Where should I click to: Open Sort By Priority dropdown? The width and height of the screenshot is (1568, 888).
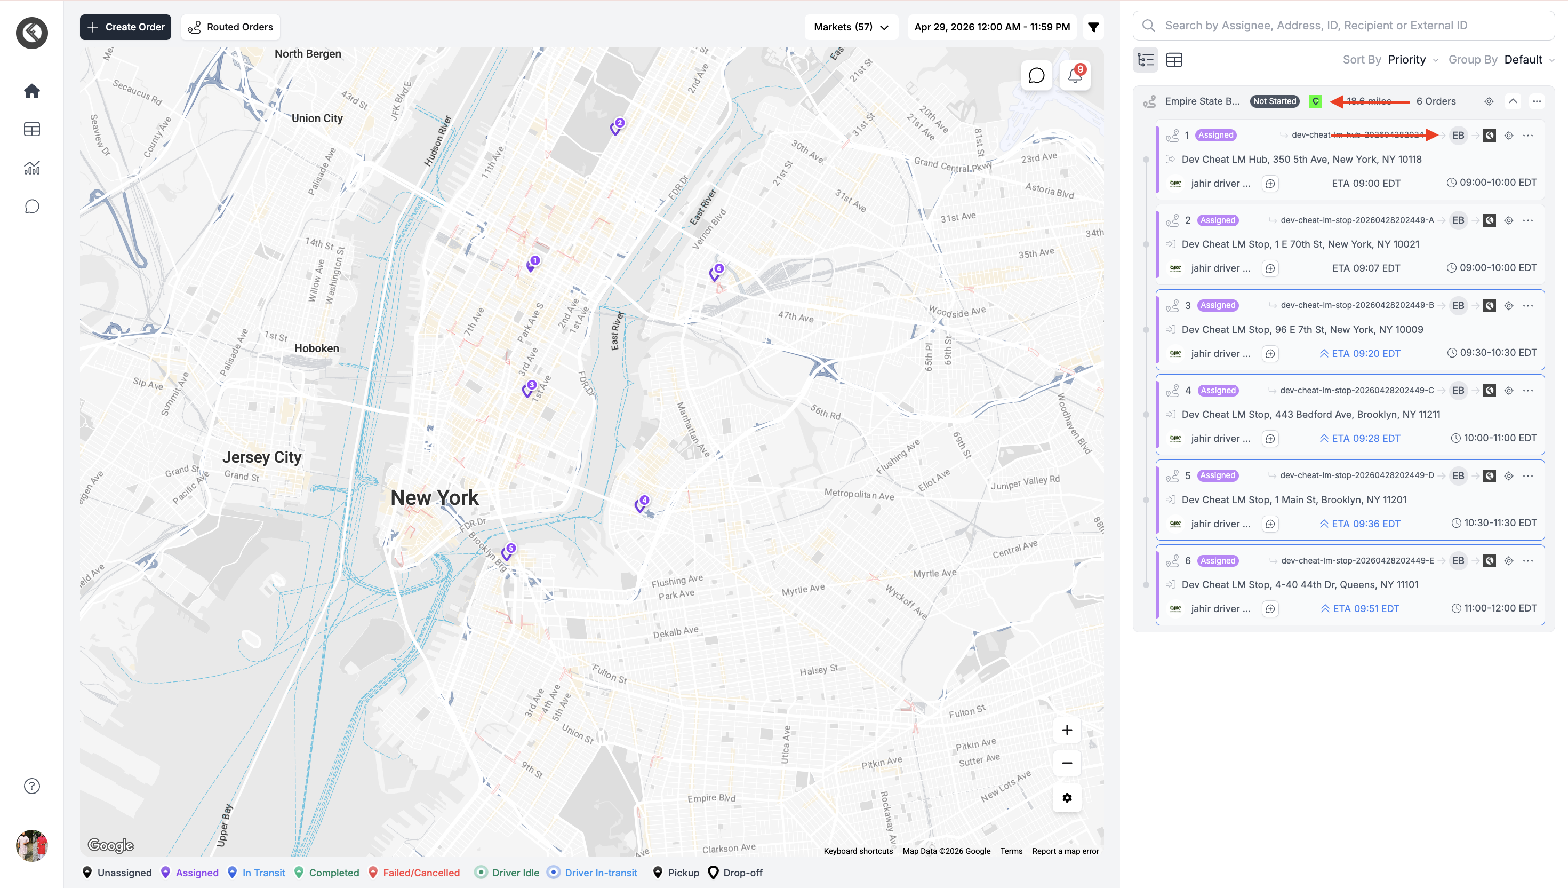click(x=1412, y=60)
